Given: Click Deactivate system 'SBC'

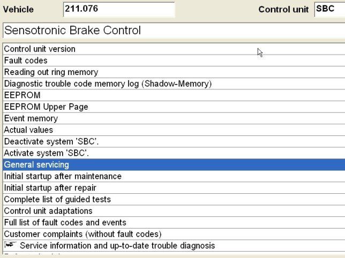Looking at the screenshot, I should point(51,142).
